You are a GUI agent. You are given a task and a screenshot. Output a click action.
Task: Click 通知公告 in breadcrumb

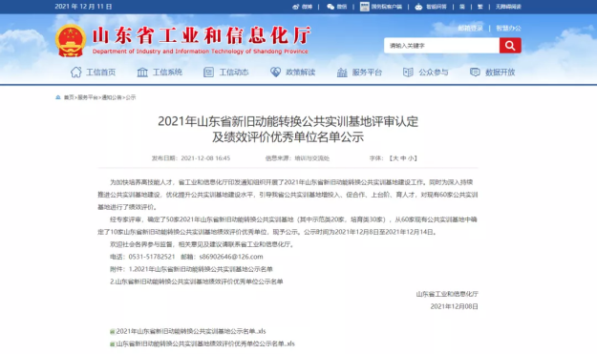coord(112,97)
